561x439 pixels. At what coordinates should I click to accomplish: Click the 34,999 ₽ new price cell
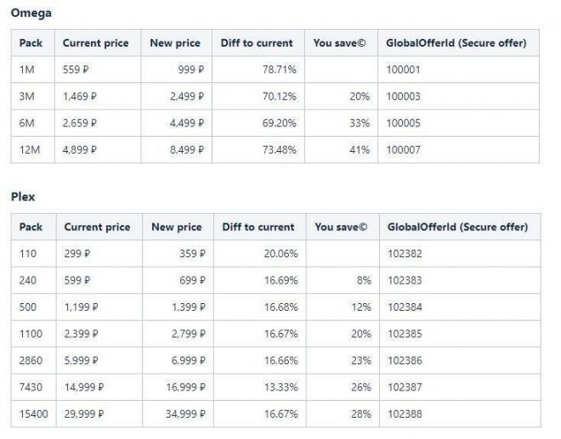click(x=178, y=414)
